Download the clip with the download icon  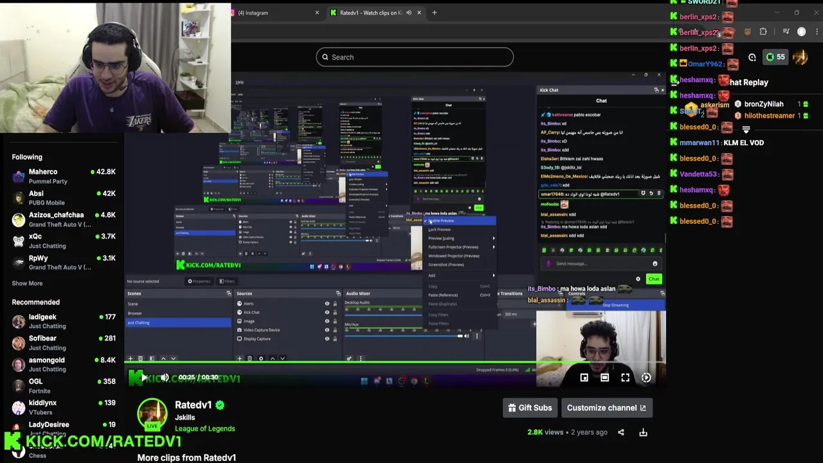[643, 432]
